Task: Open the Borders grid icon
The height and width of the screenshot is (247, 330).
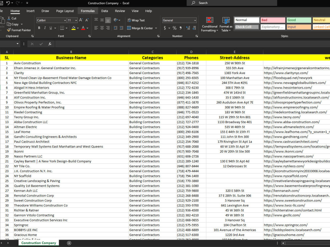Action: pyautogui.click(x=62, y=28)
